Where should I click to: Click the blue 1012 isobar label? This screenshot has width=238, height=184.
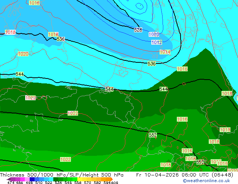tap(157, 42)
